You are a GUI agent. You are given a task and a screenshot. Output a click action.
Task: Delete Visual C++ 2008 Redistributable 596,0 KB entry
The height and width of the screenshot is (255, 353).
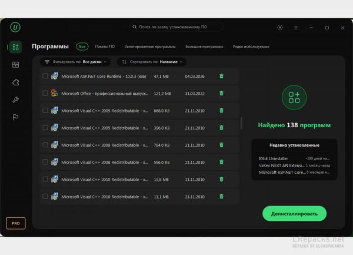point(222,162)
